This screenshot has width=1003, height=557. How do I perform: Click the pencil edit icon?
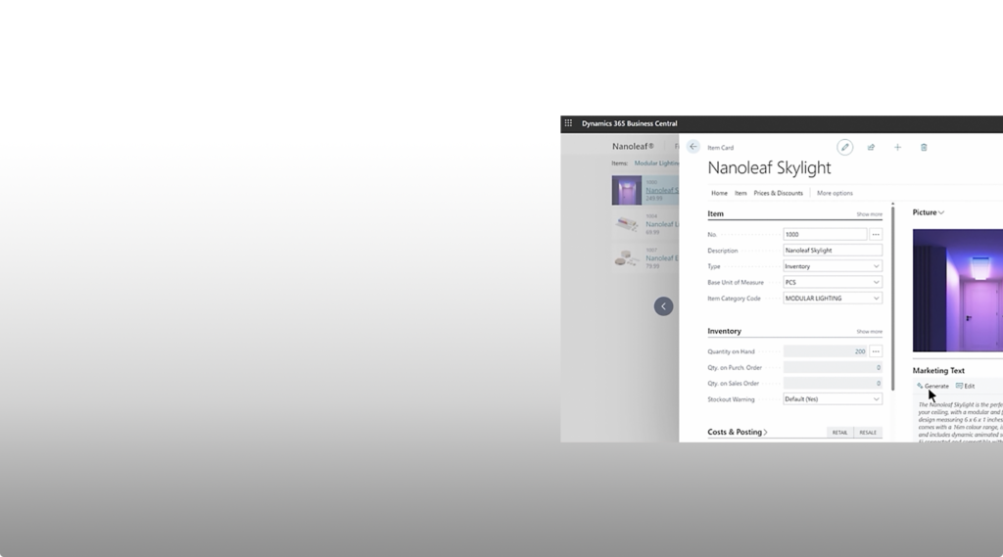click(x=845, y=147)
